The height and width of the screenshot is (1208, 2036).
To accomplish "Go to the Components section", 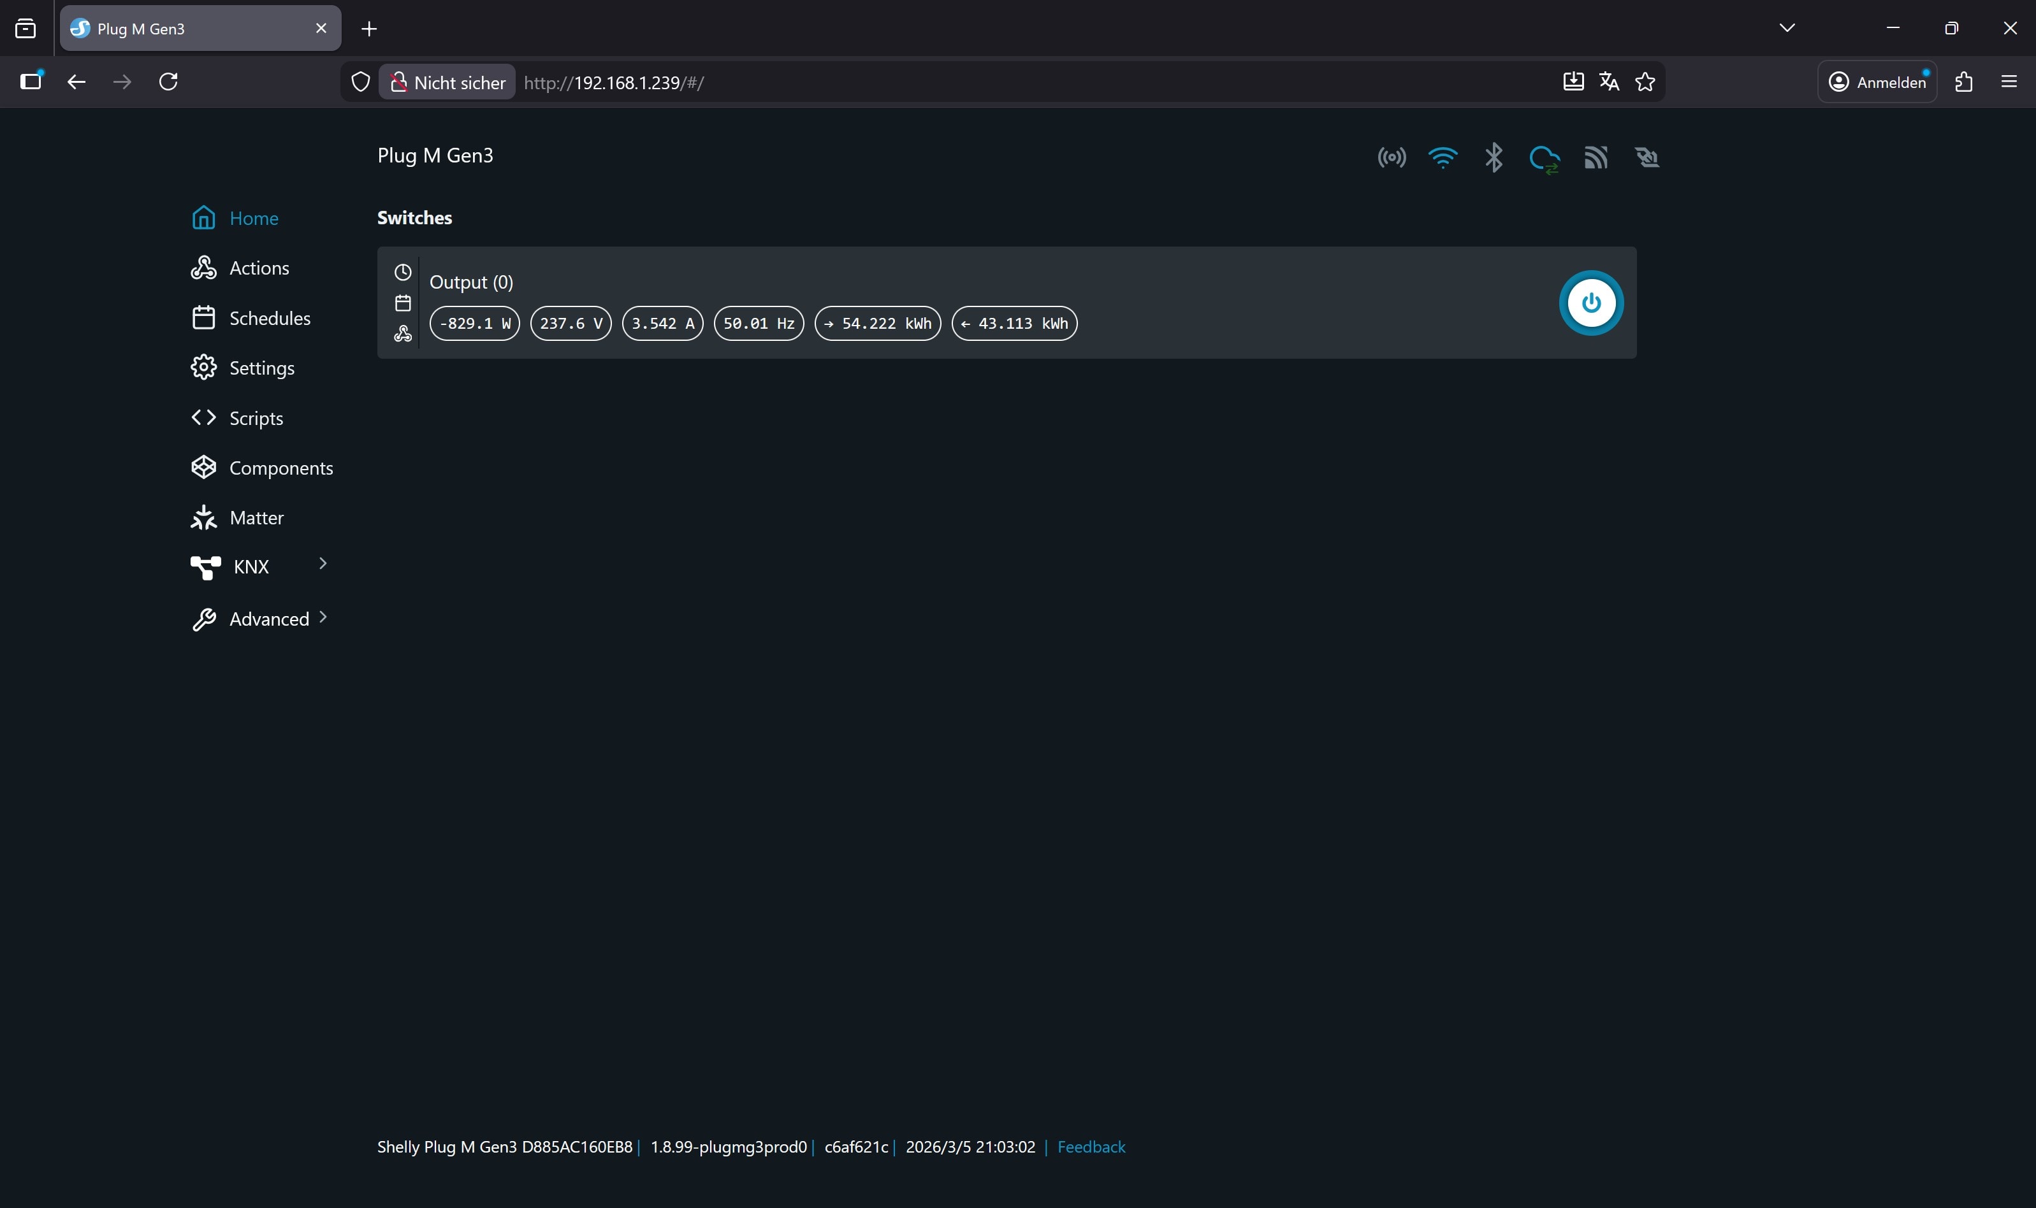I will point(280,468).
